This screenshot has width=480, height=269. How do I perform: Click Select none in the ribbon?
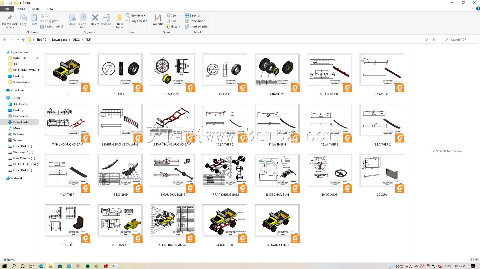click(x=195, y=21)
